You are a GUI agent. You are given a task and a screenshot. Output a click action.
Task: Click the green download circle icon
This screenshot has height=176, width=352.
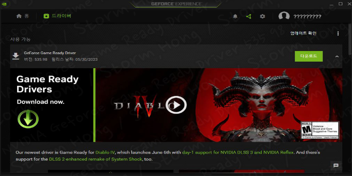point(28,119)
